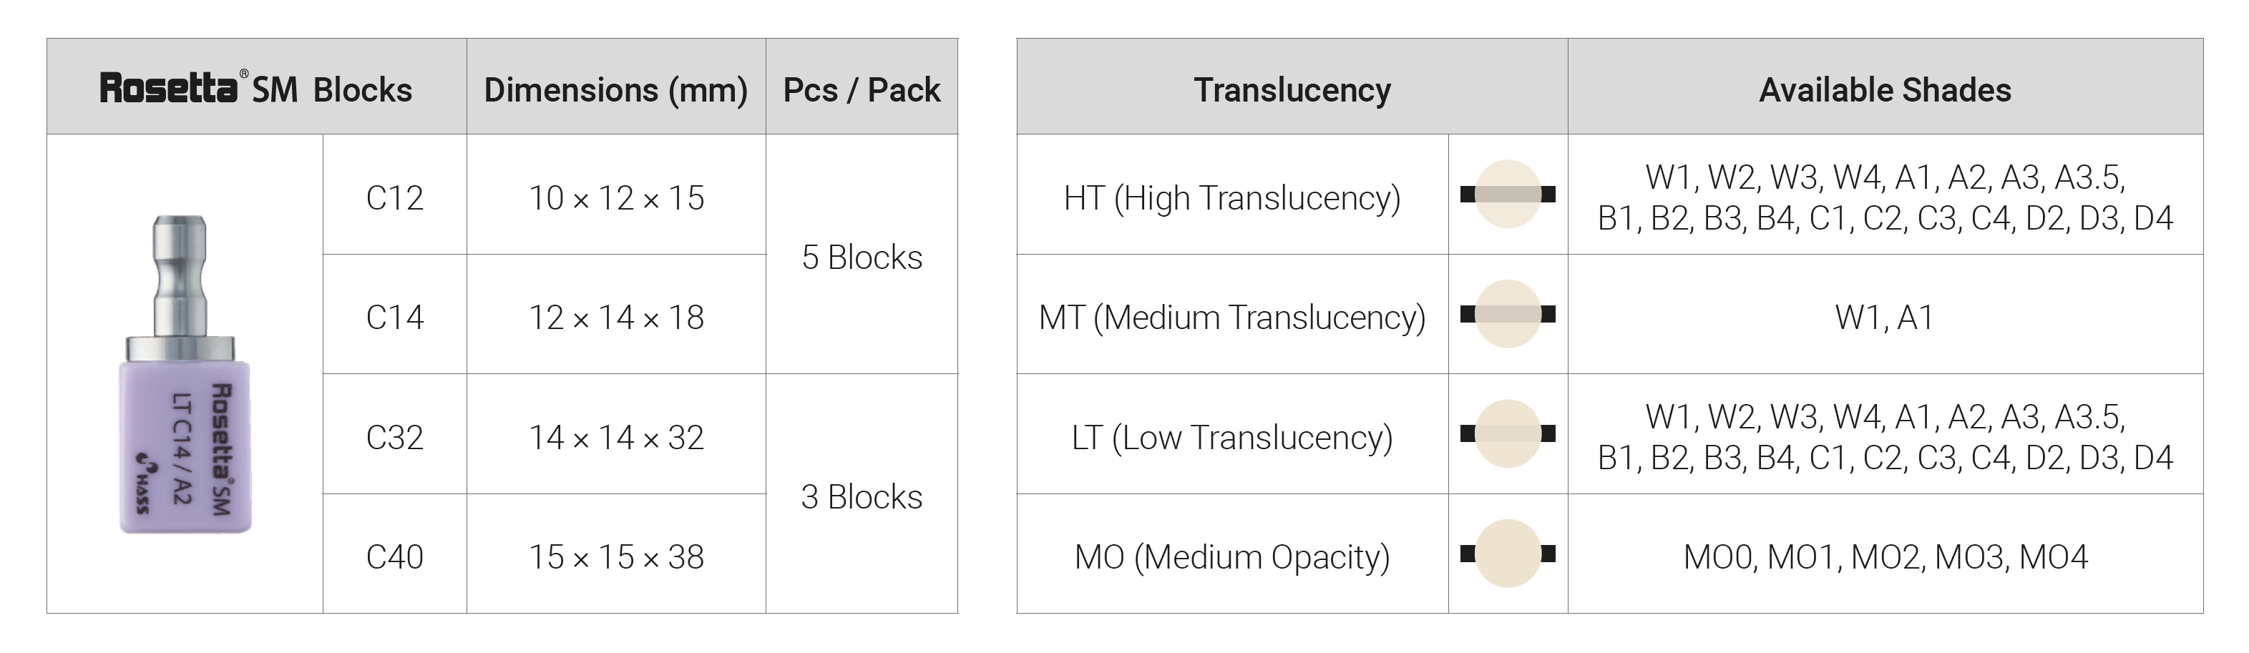
Task: Click the 10 × 12 × 15 dimensions cell
Action: tap(616, 198)
